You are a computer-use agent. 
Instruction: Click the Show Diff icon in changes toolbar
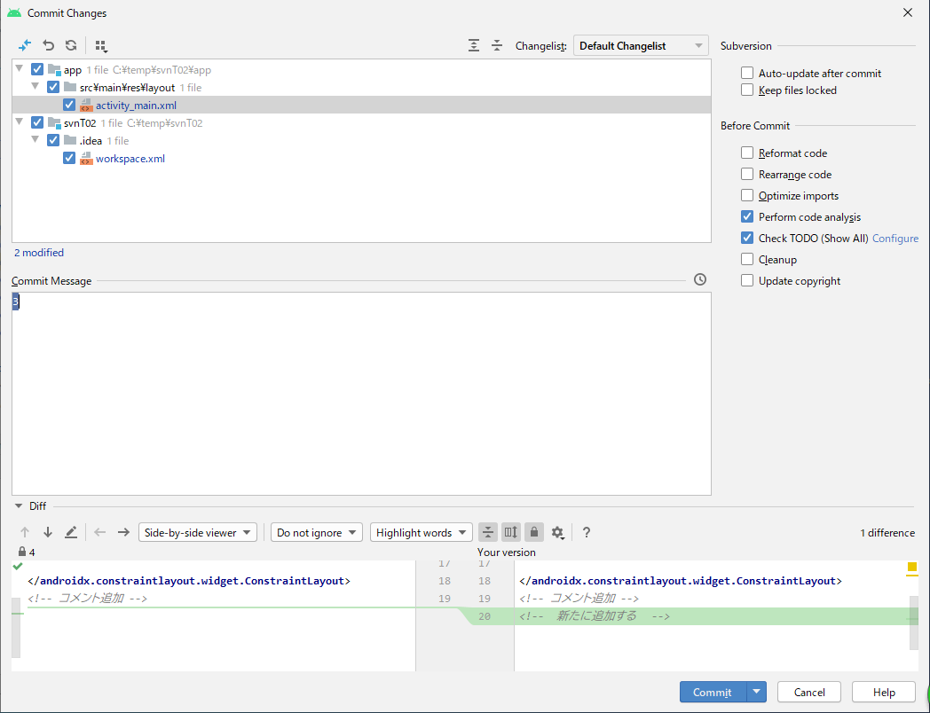[x=25, y=45]
